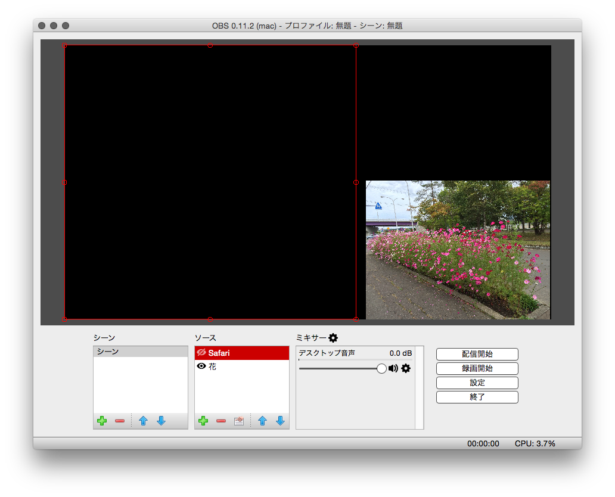Add a new scene with the plus icon
The height and width of the screenshot is (497, 615).
coord(102,421)
